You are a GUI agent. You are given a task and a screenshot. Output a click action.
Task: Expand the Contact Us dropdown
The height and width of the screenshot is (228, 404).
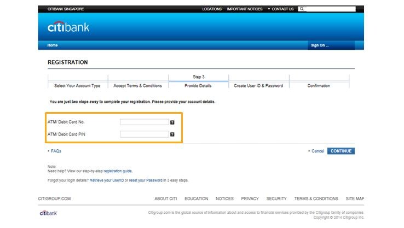click(282, 9)
